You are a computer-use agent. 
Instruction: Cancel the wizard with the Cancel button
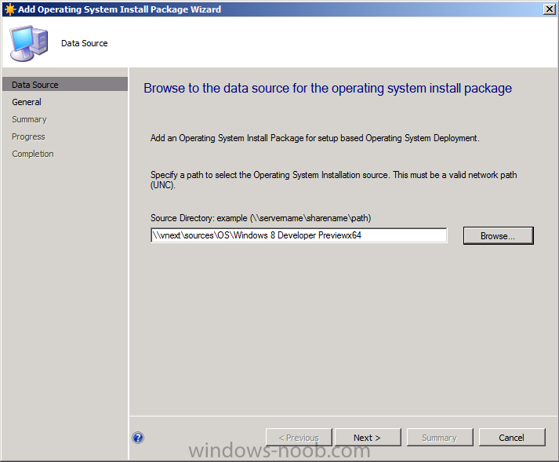coord(511,438)
